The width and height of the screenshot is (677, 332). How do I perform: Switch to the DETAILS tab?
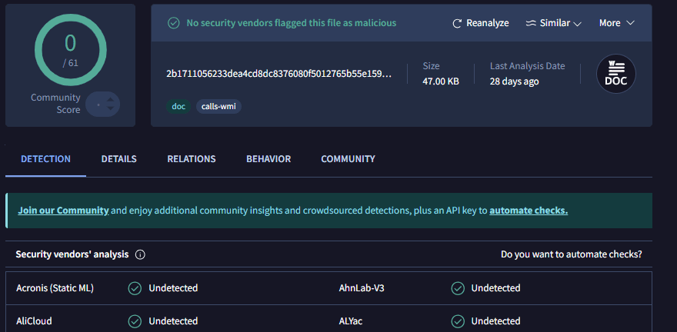(118, 158)
